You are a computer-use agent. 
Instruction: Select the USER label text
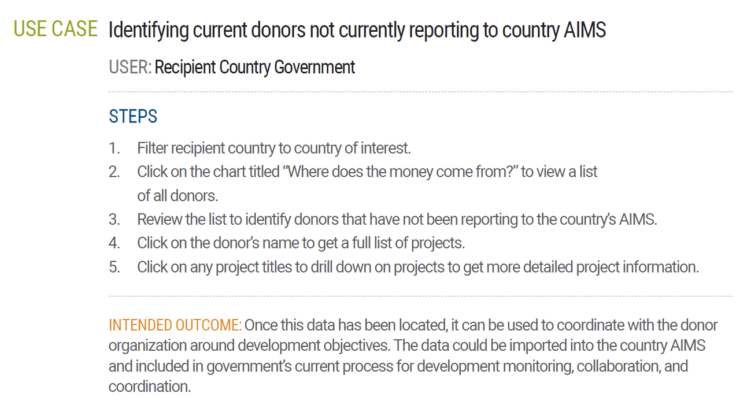pos(130,67)
